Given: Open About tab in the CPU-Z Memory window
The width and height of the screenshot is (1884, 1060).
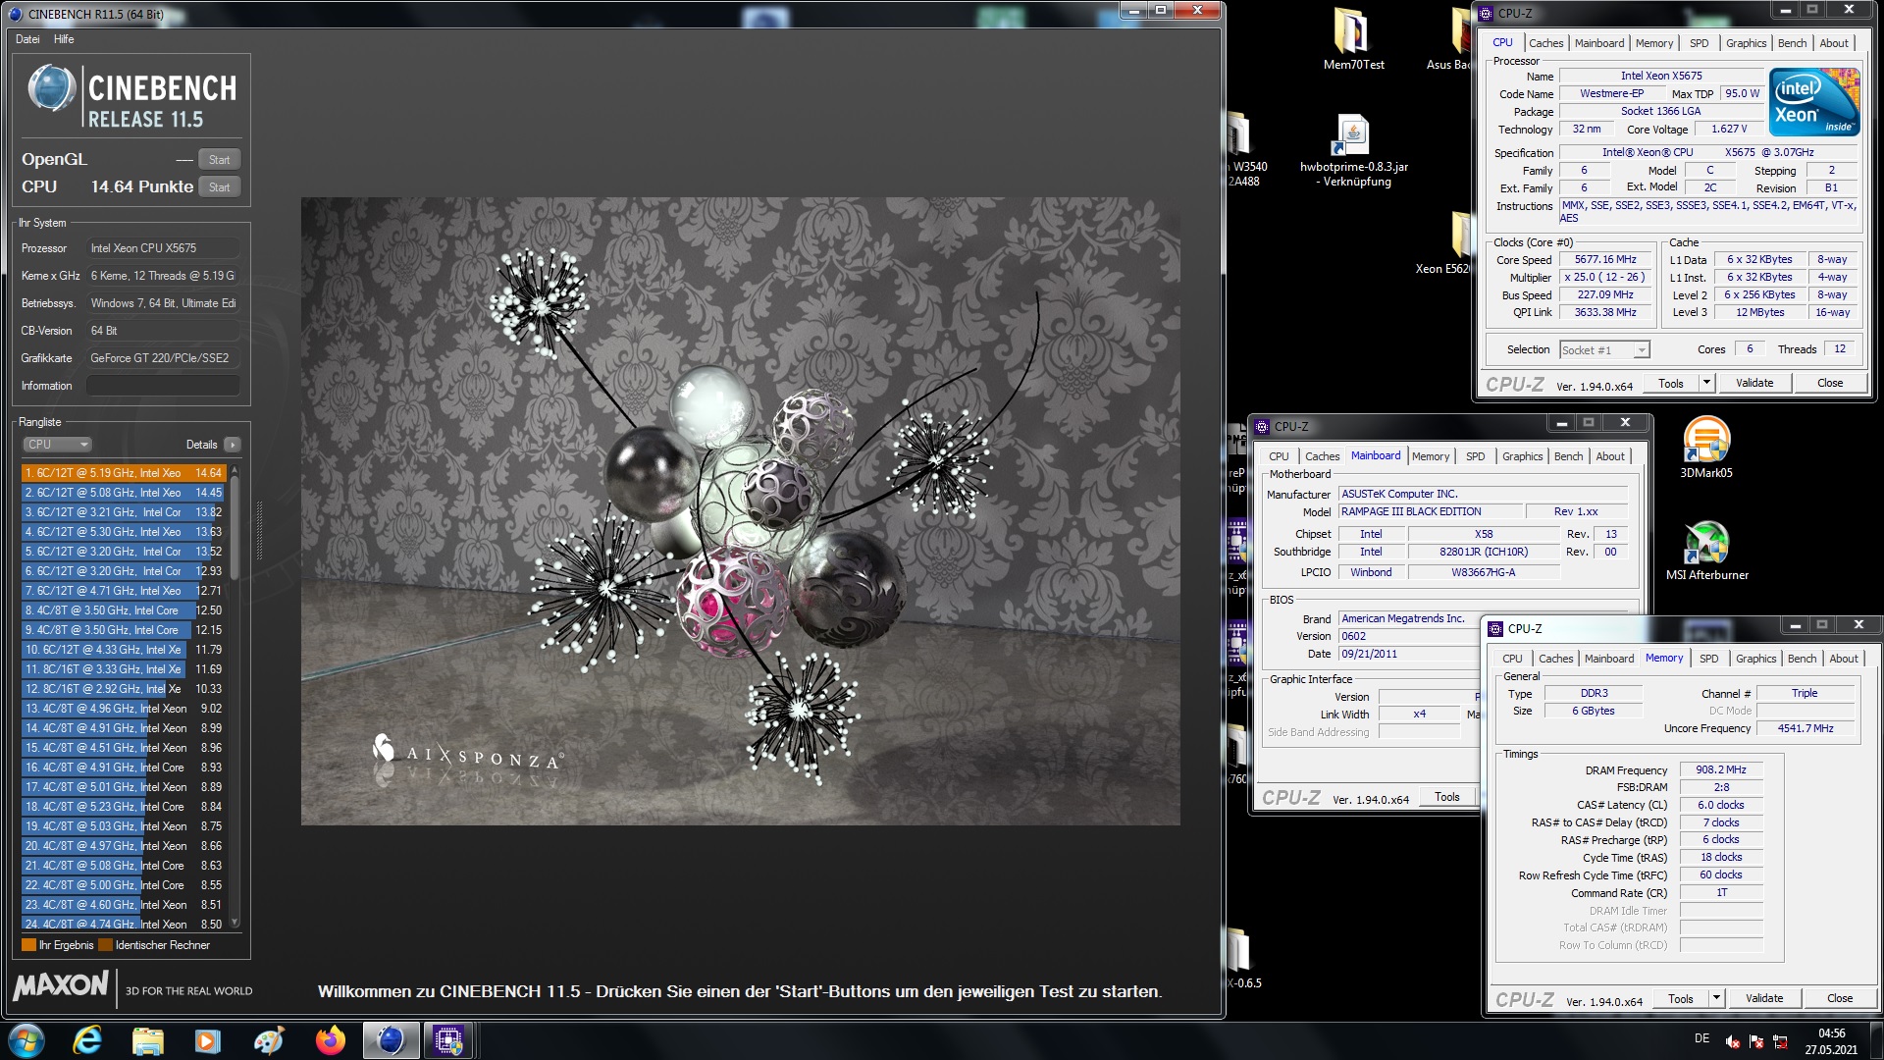Looking at the screenshot, I should point(1843,659).
